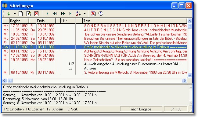
Task: Click the crossed-out table icon
Action: [93, 14]
